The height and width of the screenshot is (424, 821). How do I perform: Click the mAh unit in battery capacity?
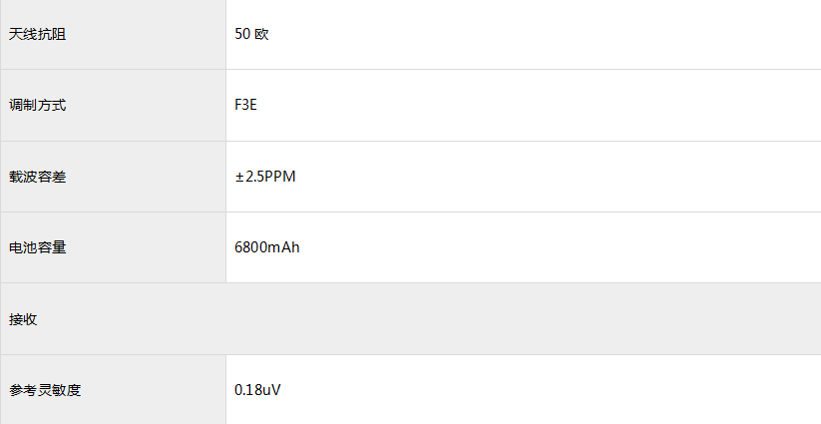[x=284, y=247]
